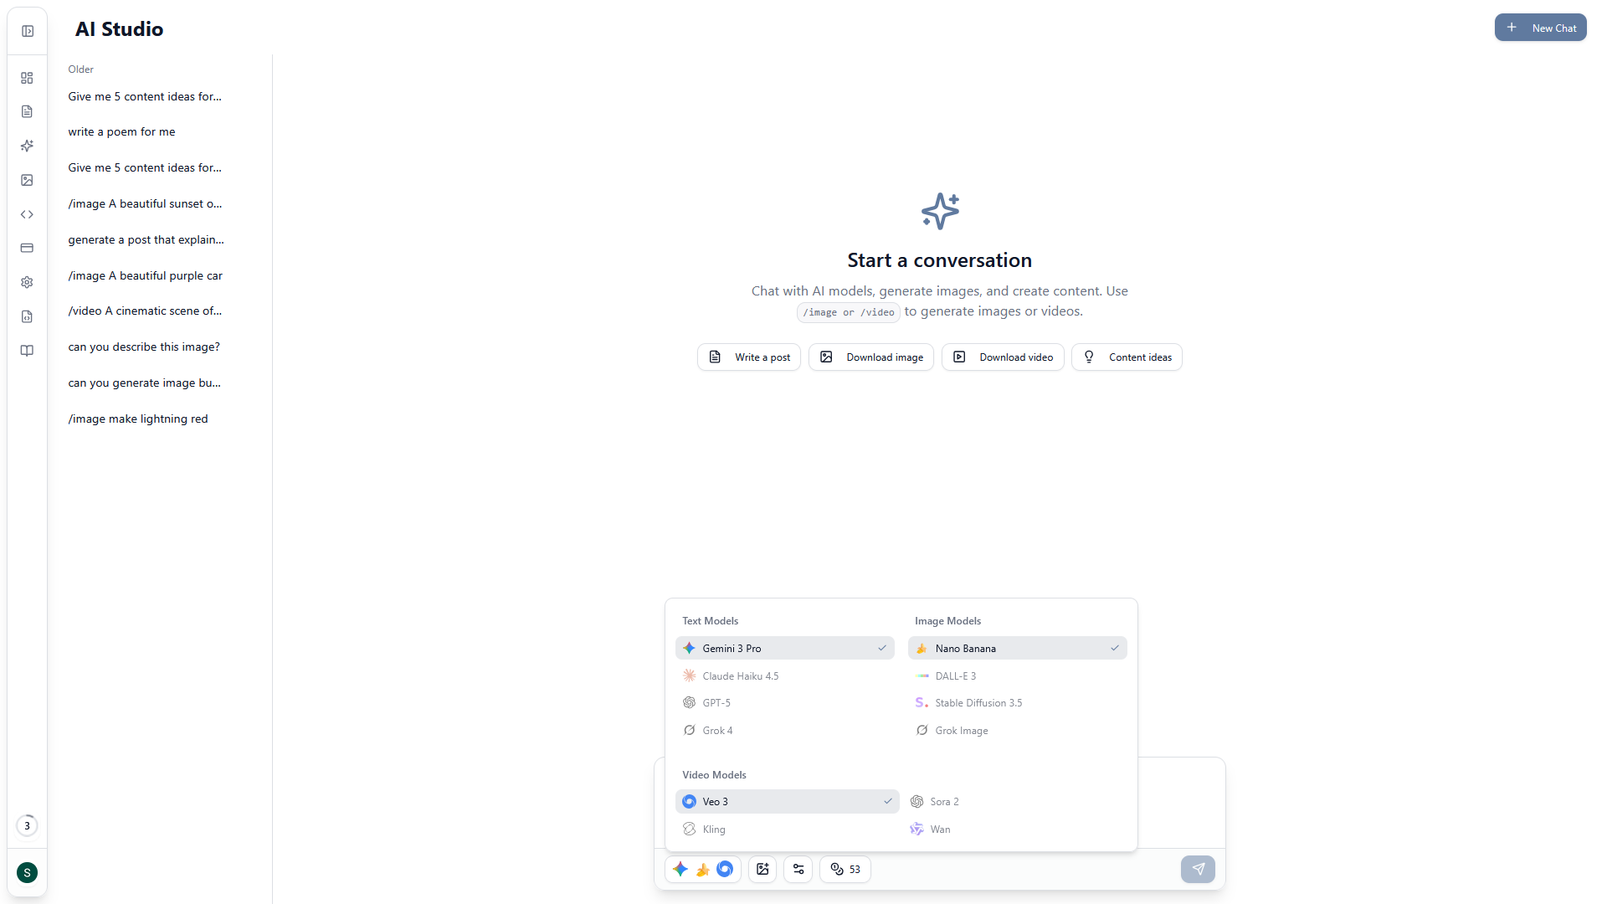This screenshot has height=904, width=1607.
Task: Start a New Chat
Action: [x=1540, y=27]
